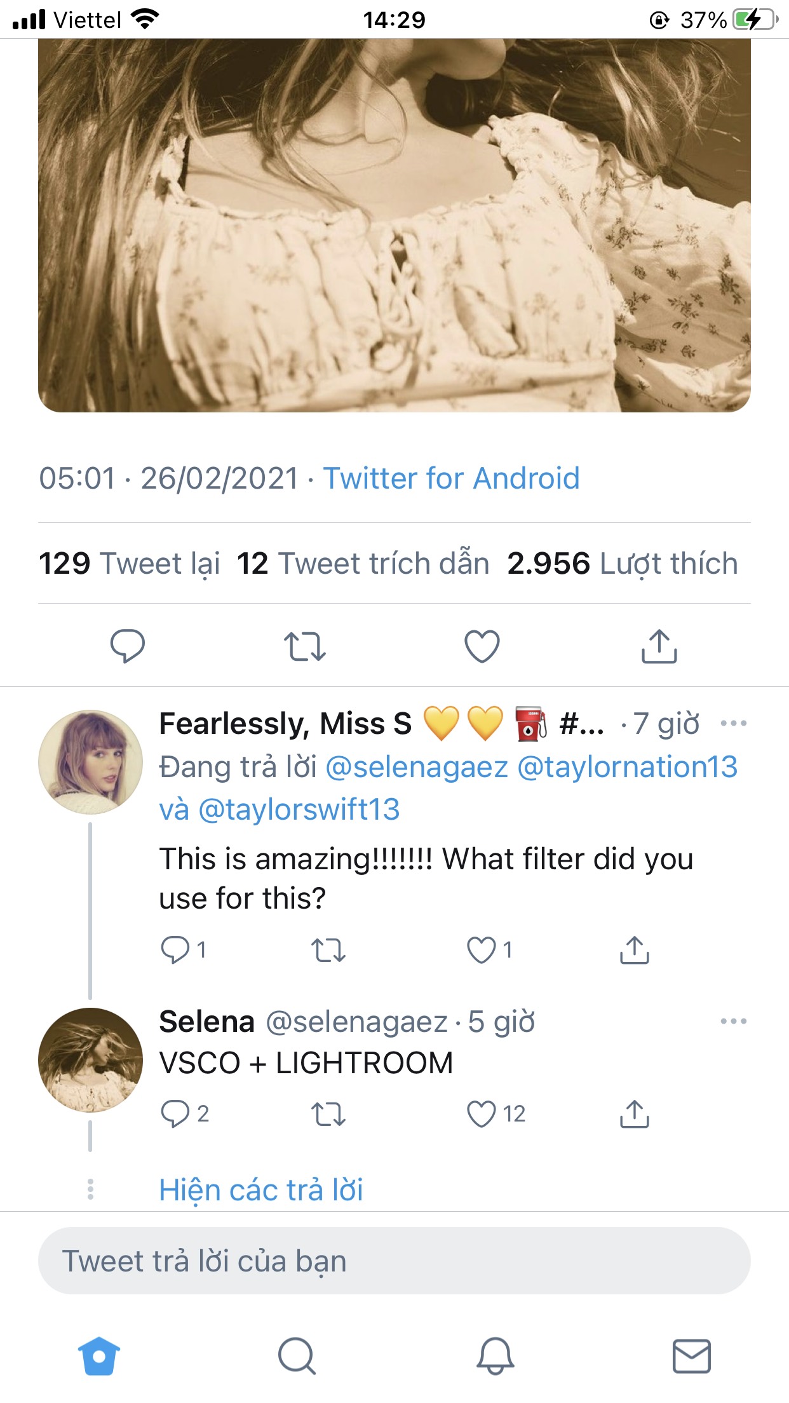Tap the 'Tweet trả lời của bạn' field
Viewport: 789px width, 1403px height.
pyautogui.click(x=394, y=1261)
